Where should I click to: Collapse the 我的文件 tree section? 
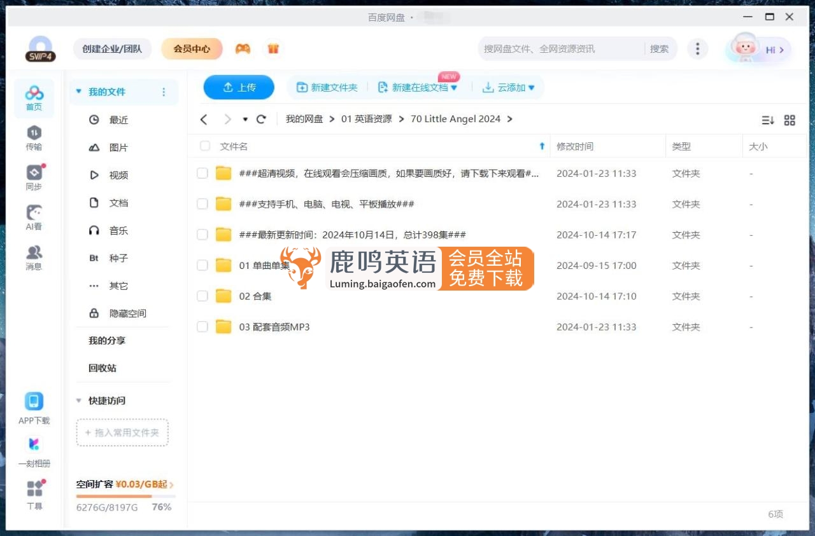point(79,92)
